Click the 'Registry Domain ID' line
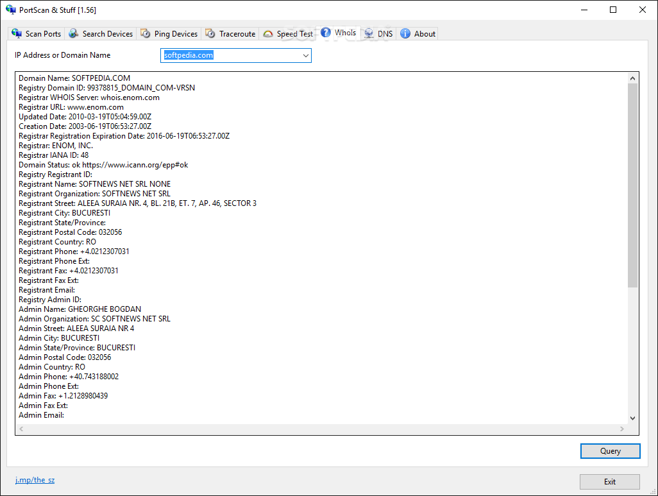 106,88
